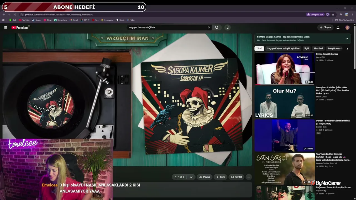Open Gazapizm & Melike Şahin Olur Mu title

tap(333, 90)
